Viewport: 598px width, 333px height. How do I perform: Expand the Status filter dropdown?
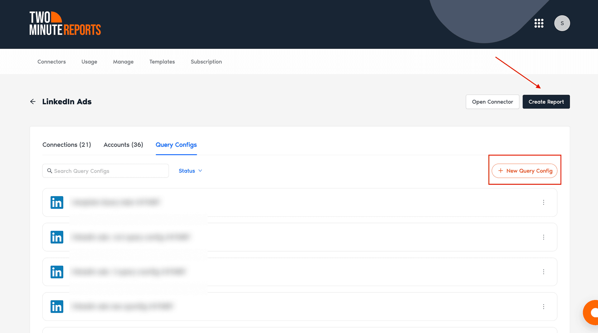pyautogui.click(x=190, y=171)
